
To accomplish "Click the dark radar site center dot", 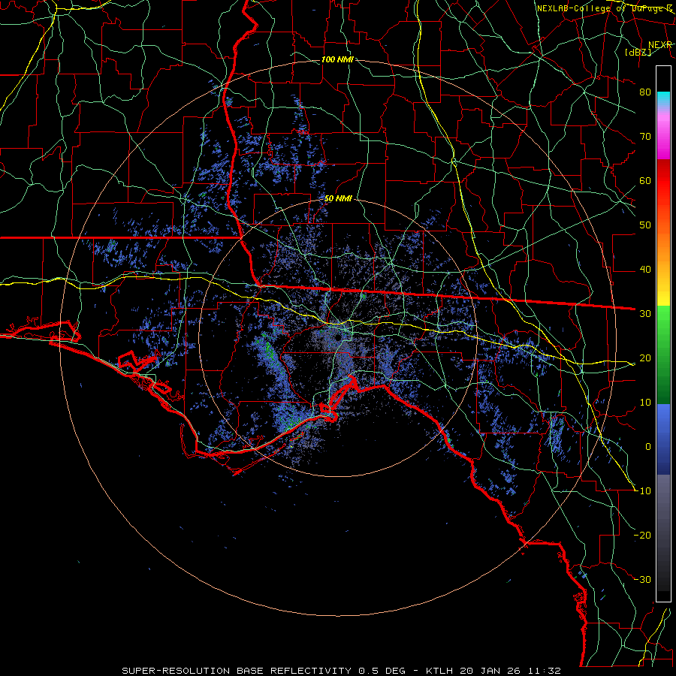I will pos(339,337).
